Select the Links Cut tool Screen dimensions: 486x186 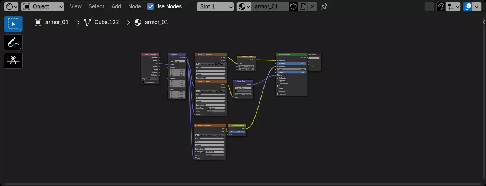point(13,60)
